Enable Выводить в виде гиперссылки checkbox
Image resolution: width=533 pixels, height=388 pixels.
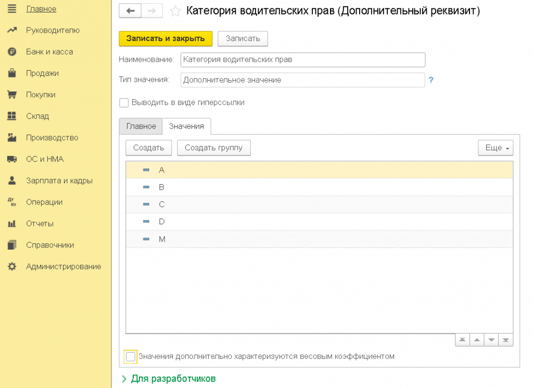point(124,102)
